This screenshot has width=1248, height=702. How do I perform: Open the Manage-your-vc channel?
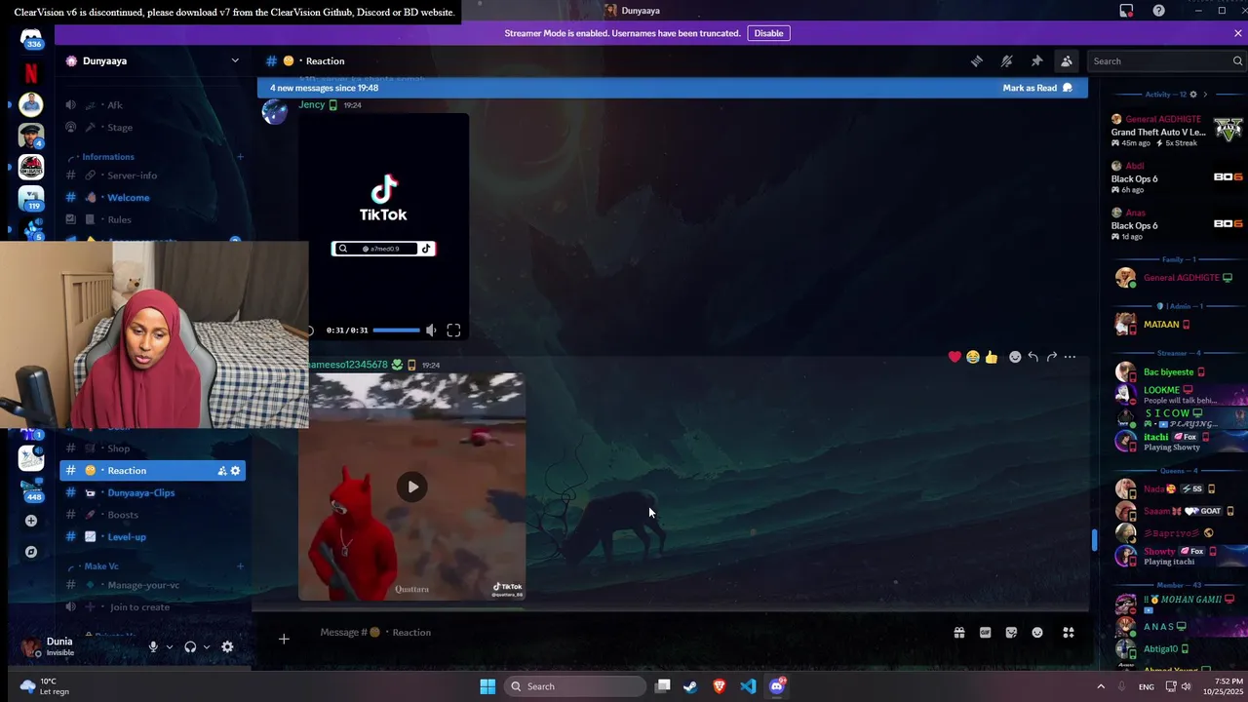(153, 585)
